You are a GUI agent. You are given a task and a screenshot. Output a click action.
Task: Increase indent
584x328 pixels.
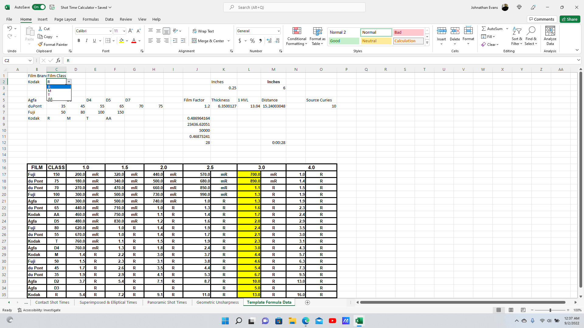coord(183,41)
